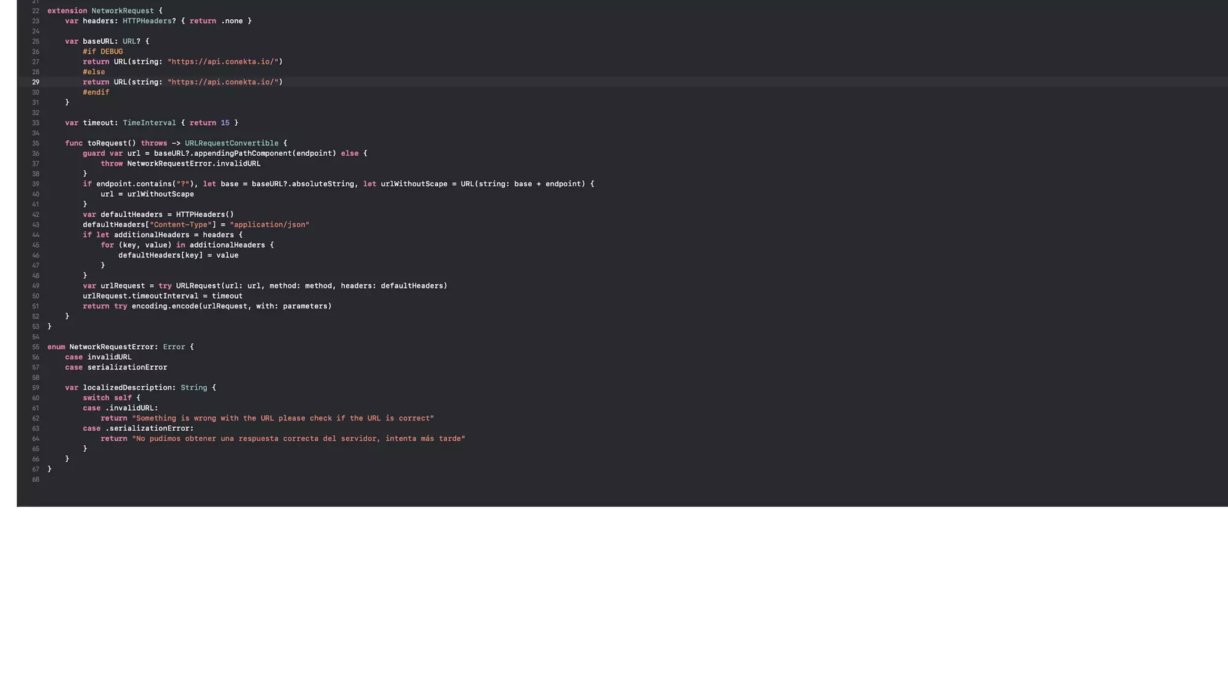This screenshot has width=1228, height=690.
Task: Click the localizedDescription variable name
Action: 127,388
